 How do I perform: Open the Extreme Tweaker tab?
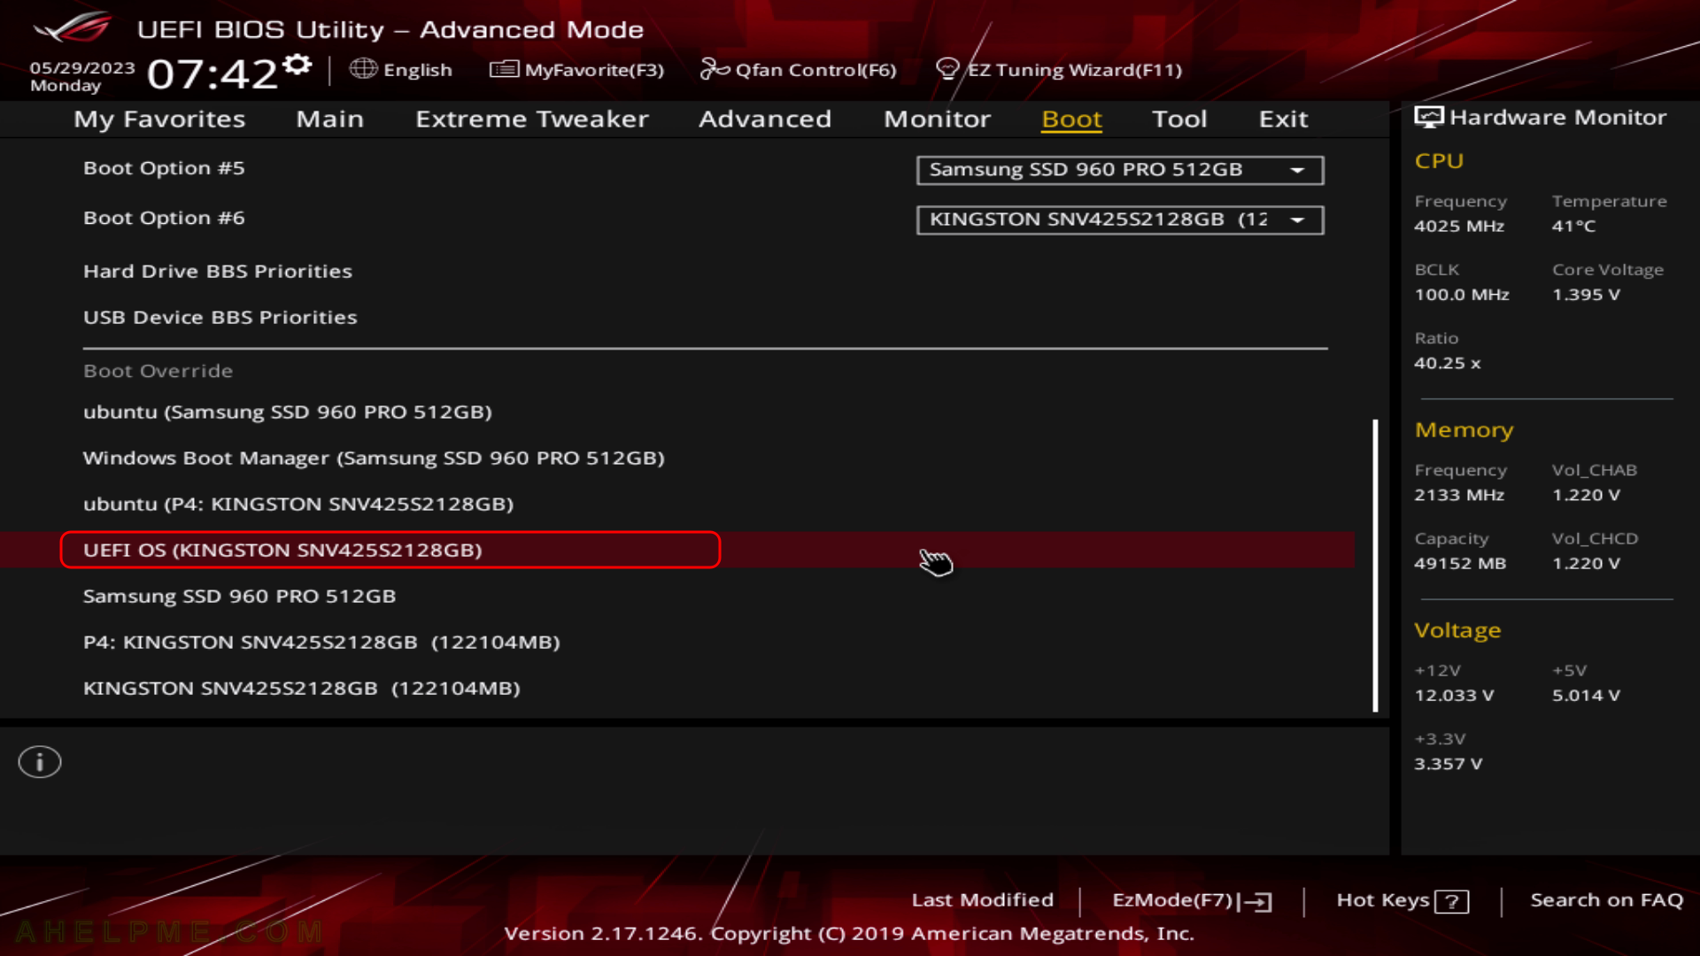(532, 119)
